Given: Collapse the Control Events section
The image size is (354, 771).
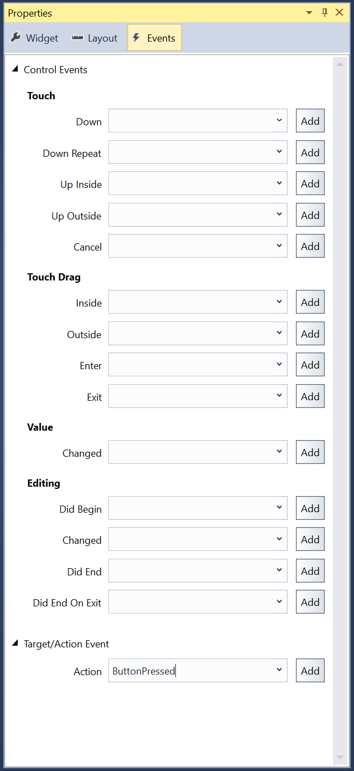Looking at the screenshot, I should 15,69.
